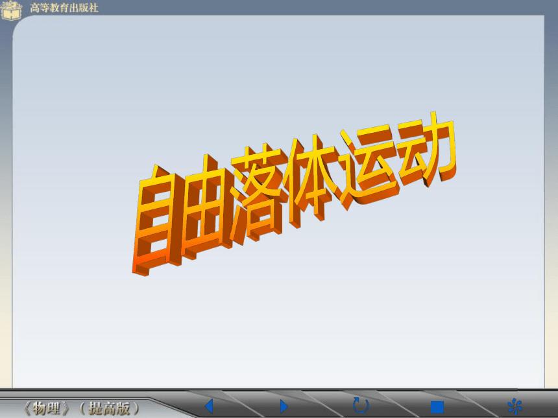This screenshot has height=418, width=558.
Task: Click the blue pinwheel icon
Action: tap(515, 406)
